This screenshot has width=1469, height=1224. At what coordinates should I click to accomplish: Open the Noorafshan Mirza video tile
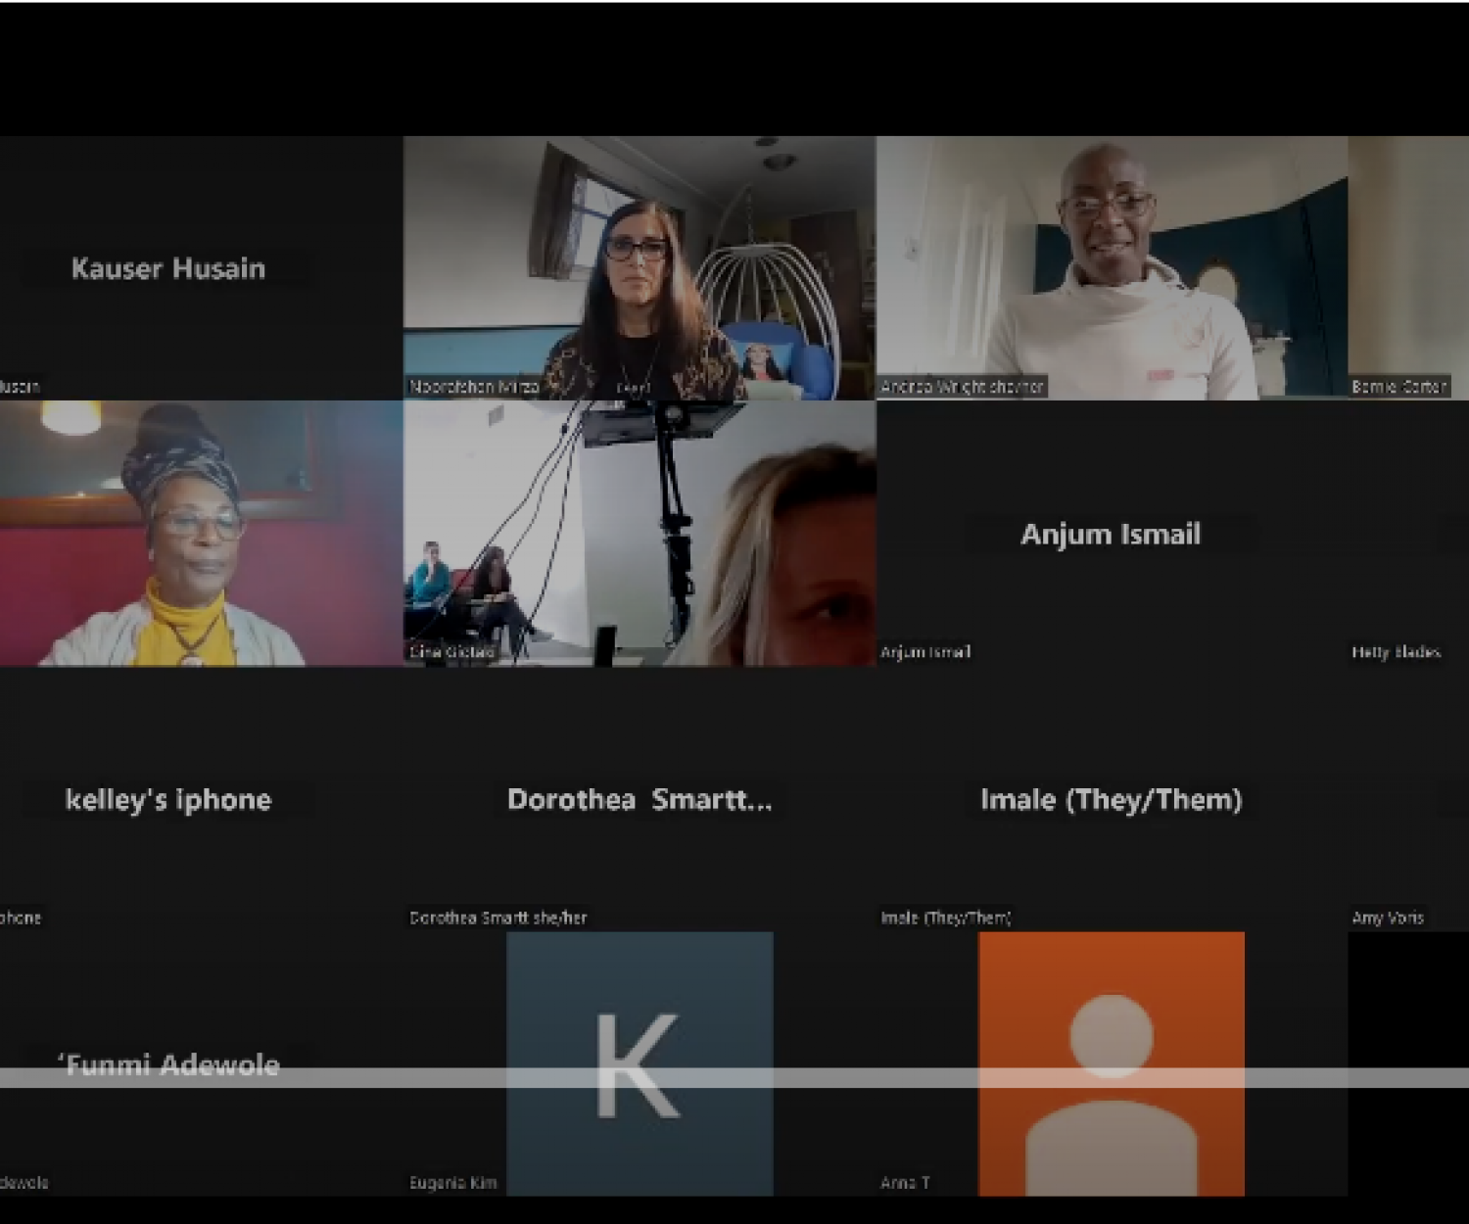coord(639,267)
